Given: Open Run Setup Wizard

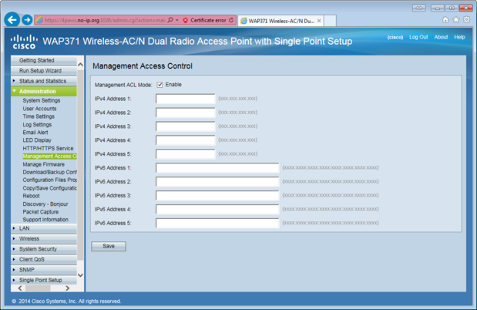Looking at the screenshot, I should pyautogui.click(x=44, y=71).
